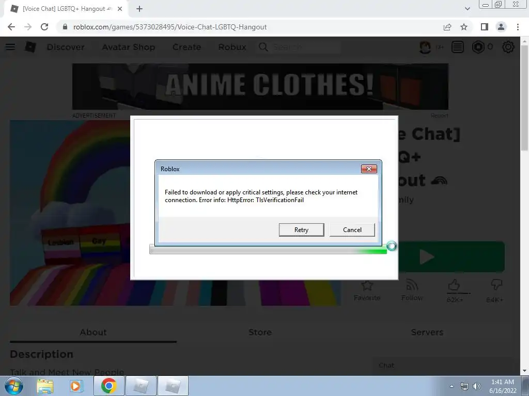Click the page vertical scrollbar thumb

(x=524, y=97)
